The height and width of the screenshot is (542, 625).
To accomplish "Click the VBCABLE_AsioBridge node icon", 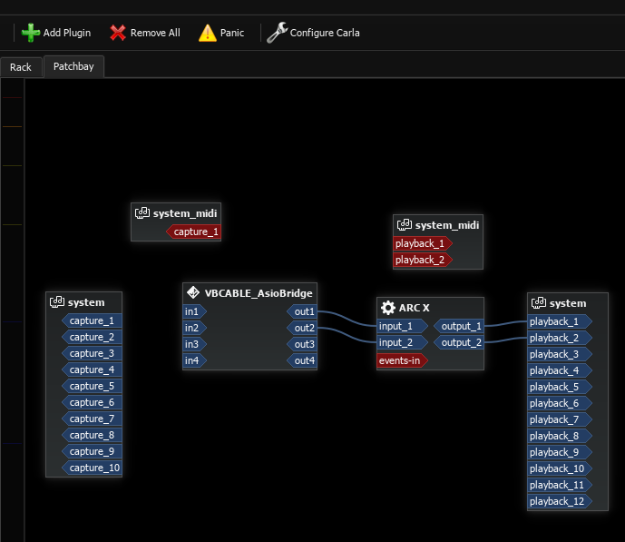I will [x=193, y=293].
